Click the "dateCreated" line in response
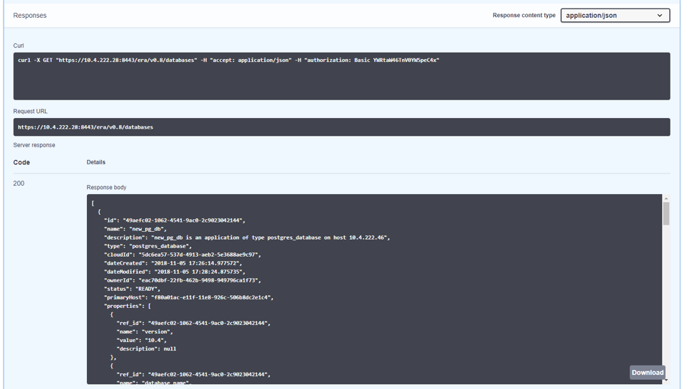 point(173,263)
